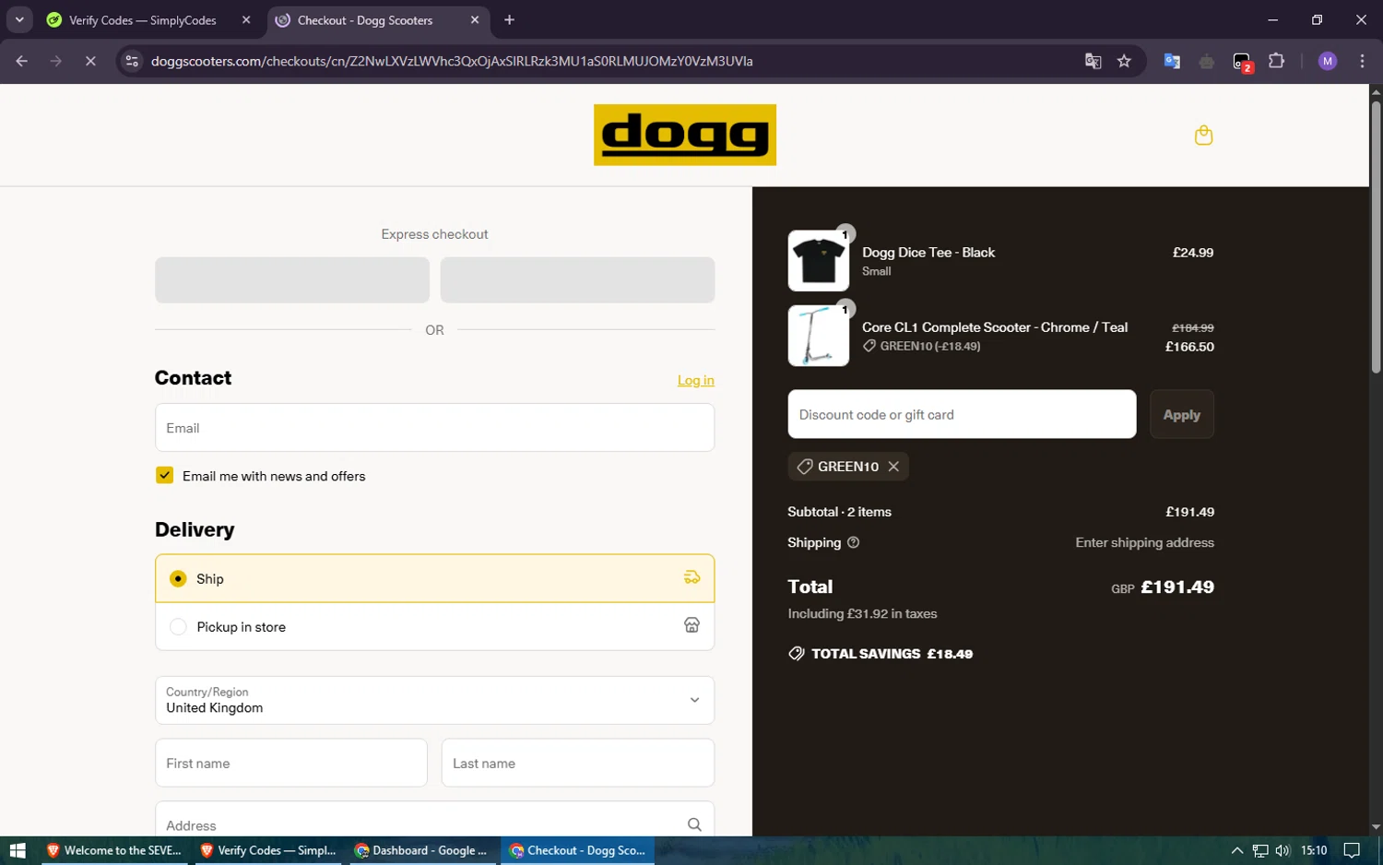Open Verify Codes taskbar window
This screenshot has width=1383, height=865.
pyautogui.click(x=267, y=850)
